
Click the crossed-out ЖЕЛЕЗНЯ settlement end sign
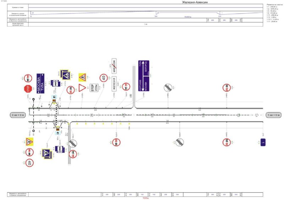pos(114,66)
